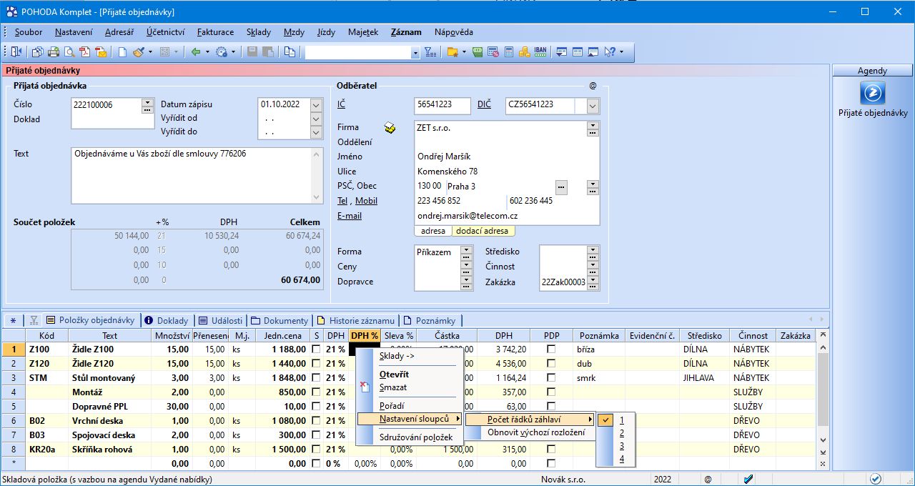Switch to the Historie záznamu tab
The image size is (915, 486).
click(x=355, y=320)
